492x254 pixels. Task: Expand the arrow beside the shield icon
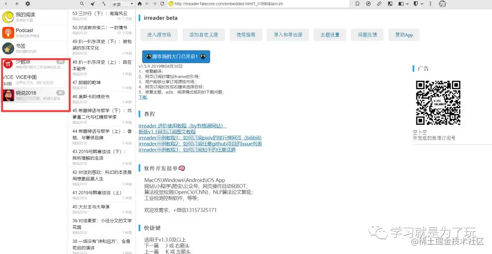coord(422,4)
